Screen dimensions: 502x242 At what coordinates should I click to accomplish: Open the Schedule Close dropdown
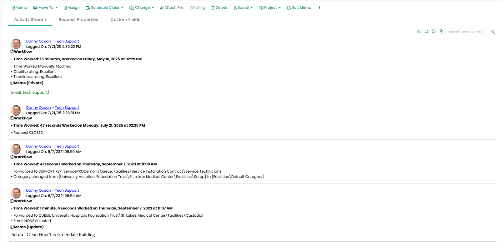pos(105,8)
